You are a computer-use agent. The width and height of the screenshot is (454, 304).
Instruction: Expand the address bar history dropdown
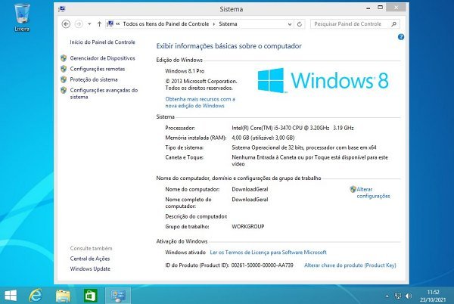[x=290, y=24]
